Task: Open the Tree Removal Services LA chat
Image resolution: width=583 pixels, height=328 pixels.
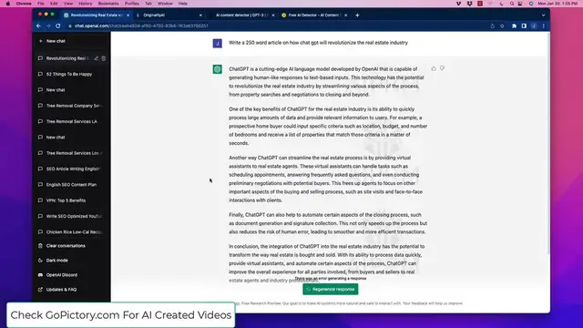Action: (x=71, y=121)
